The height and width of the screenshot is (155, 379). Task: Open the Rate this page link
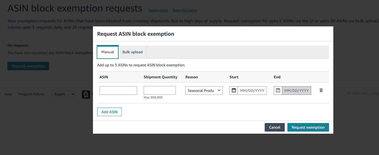185,10
